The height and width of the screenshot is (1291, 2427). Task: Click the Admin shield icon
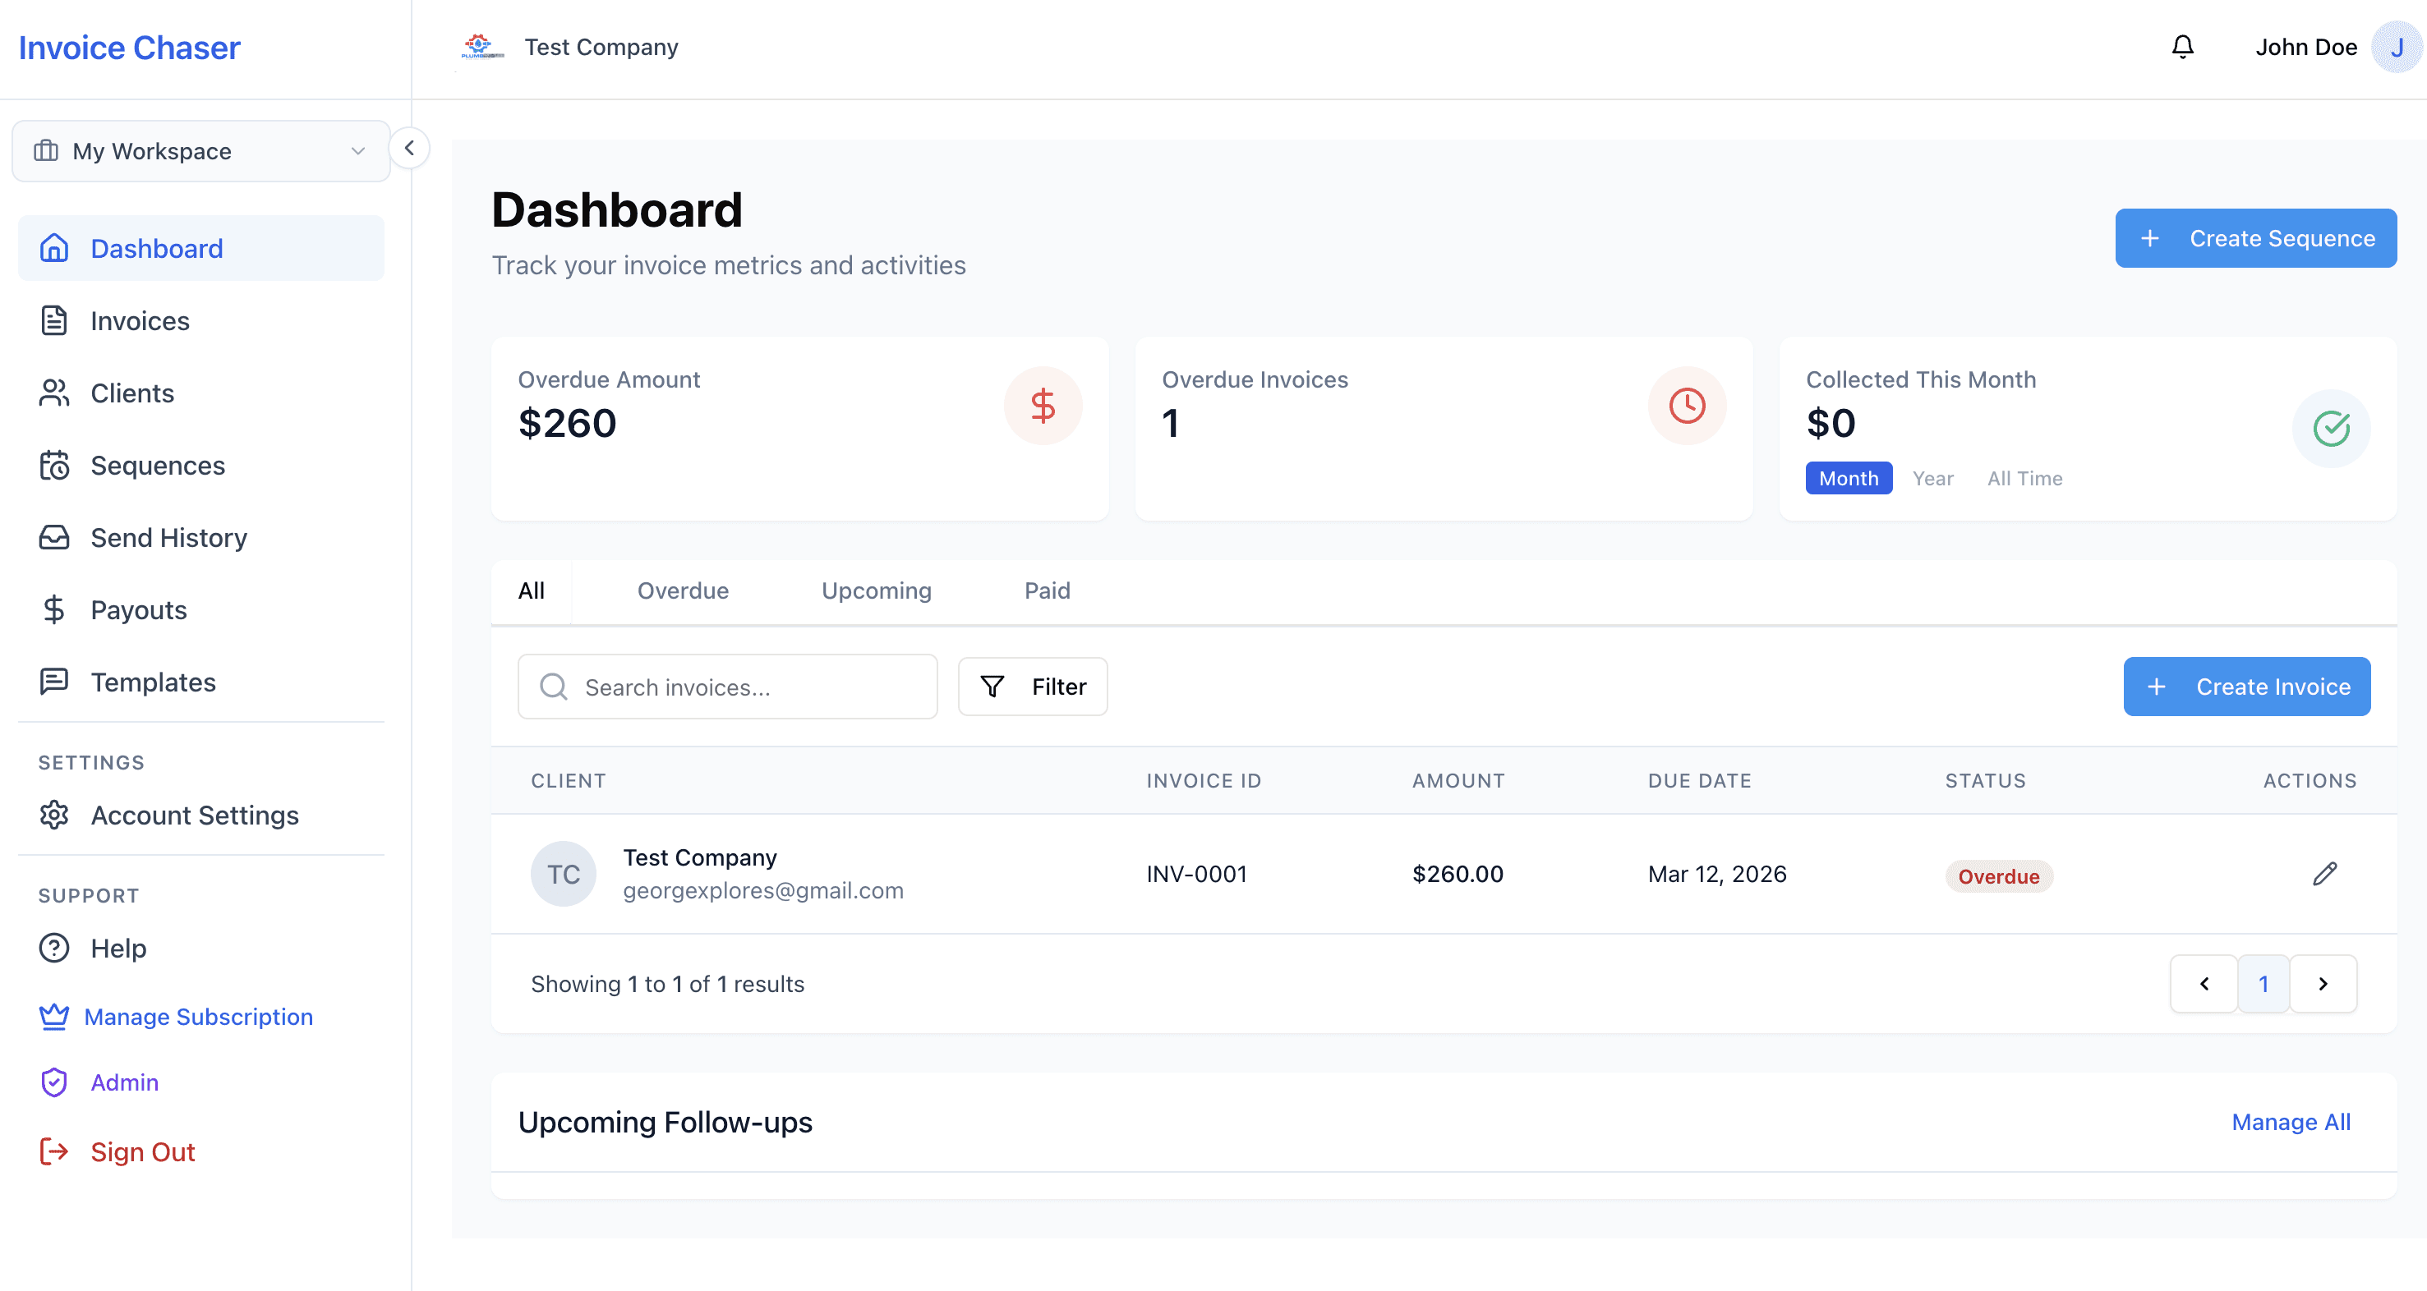(55, 1082)
